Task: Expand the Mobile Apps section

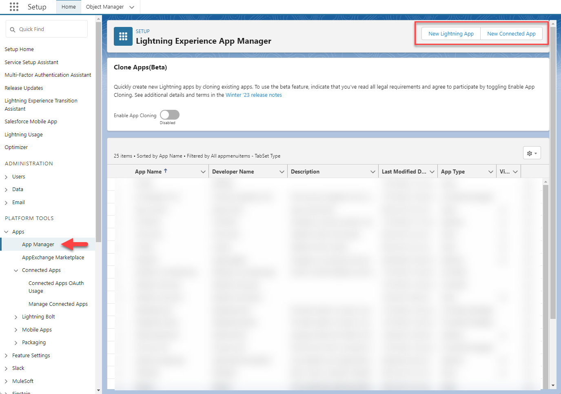Action: [16, 330]
